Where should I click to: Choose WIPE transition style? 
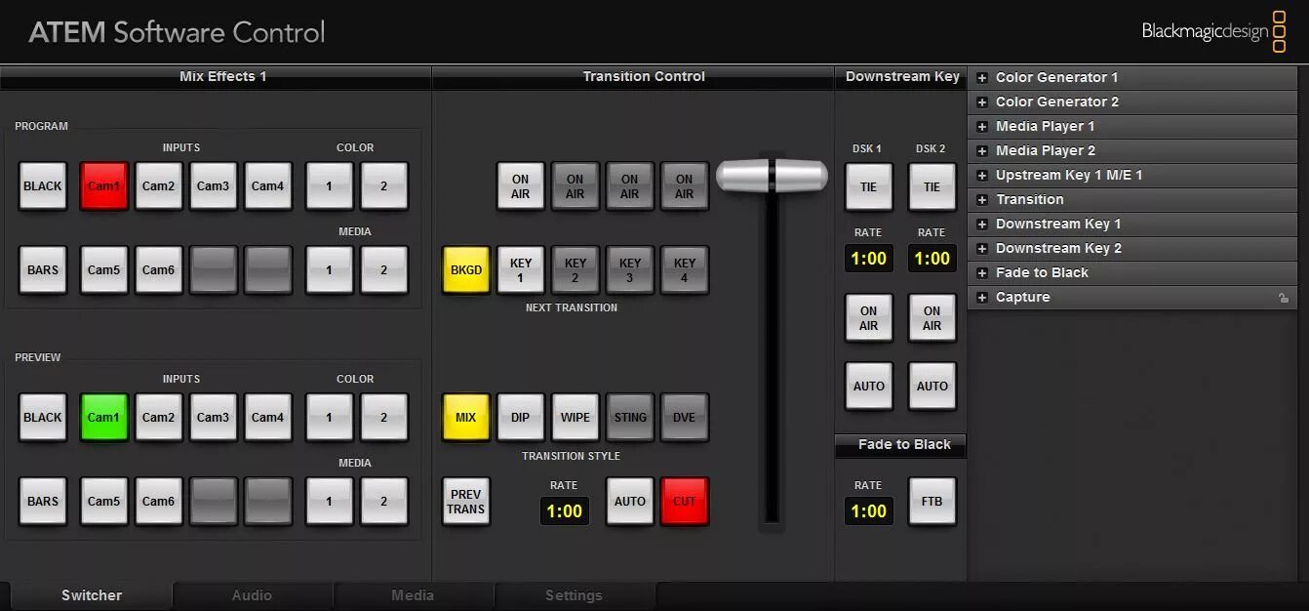click(x=575, y=417)
